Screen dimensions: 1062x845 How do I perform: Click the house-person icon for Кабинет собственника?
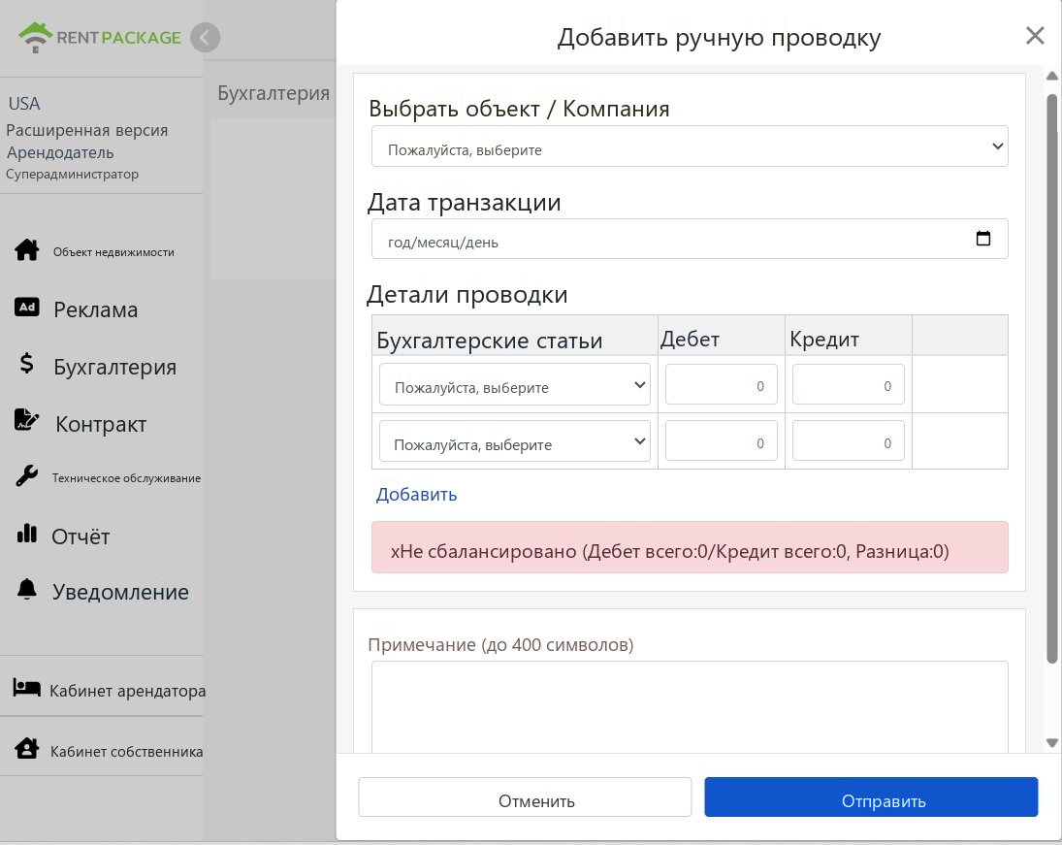26,748
